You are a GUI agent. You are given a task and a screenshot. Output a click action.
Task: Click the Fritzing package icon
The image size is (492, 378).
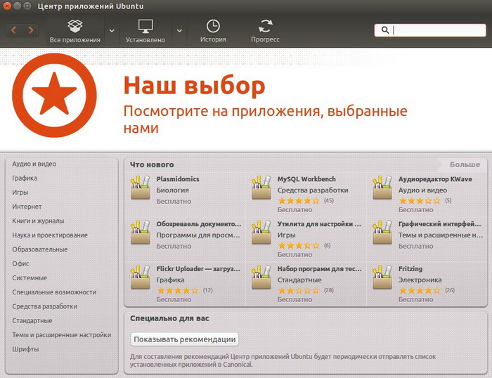point(382,278)
